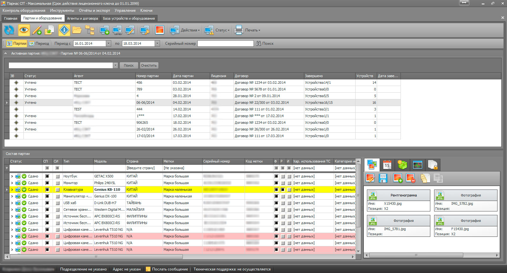Click the remove image icon with red minus
Screen dimensions: 507x273
(411, 178)
